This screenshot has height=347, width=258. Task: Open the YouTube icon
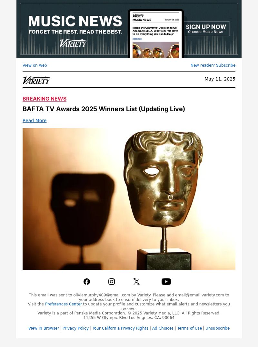[x=166, y=282]
